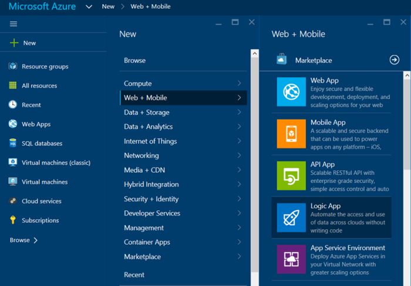Expand the Security + Identity chevron
Viewport: 411px width, 286px height.
pyautogui.click(x=239, y=199)
